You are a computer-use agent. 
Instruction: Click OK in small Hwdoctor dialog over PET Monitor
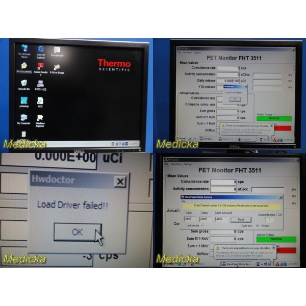click(235, 99)
